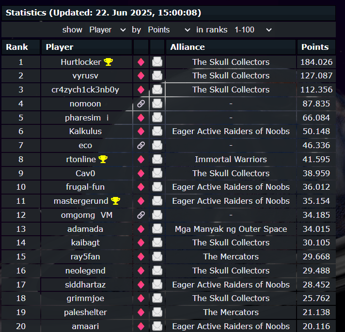The width and height of the screenshot is (345, 332).
Task: Click trophy icon beside rtonline
Action: click(x=103, y=159)
